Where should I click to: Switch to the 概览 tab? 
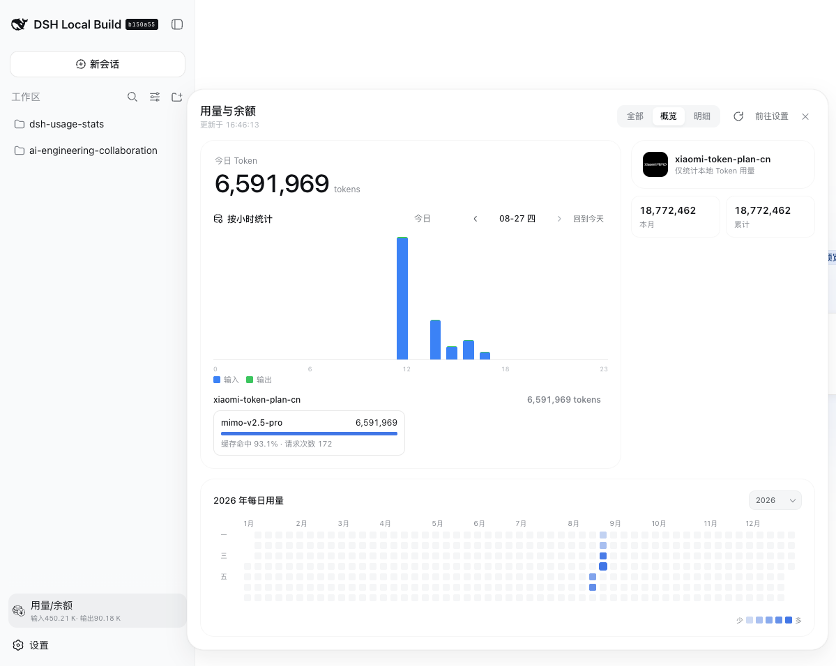(669, 116)
